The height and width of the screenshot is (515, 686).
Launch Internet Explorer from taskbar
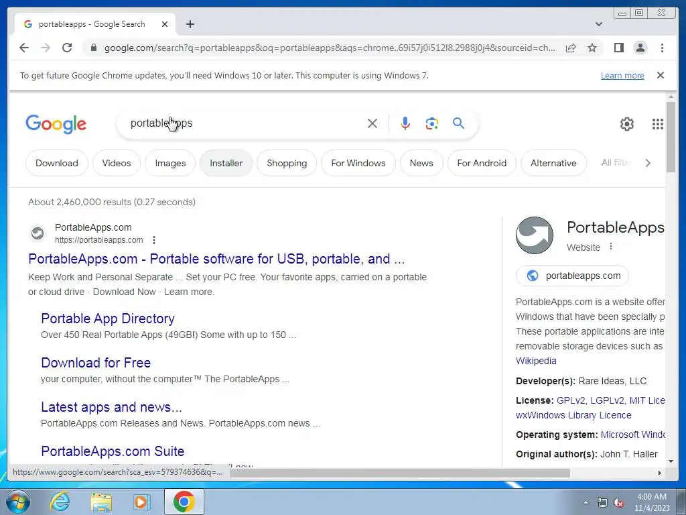point(60,502)
